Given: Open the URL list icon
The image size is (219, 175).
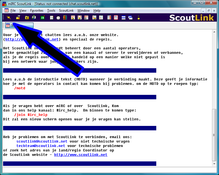Looking at the screenshot, I should coord(116,17).
